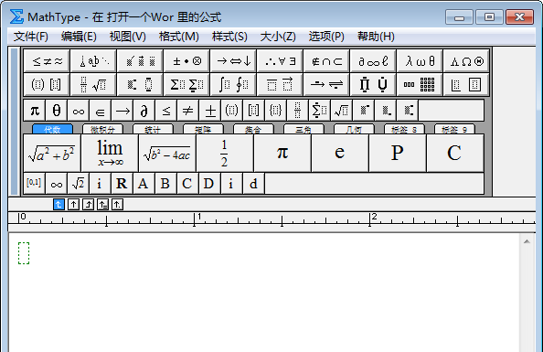Insert the large e expression button
Image resolution: width=543 pixels, height=352 pixels.
340,153
